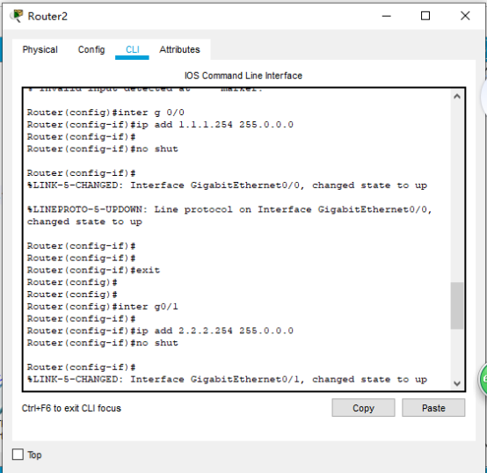487x473 pixels.
Task: Click the 'inter g0/1' command line
Action: tap(103, 307)
